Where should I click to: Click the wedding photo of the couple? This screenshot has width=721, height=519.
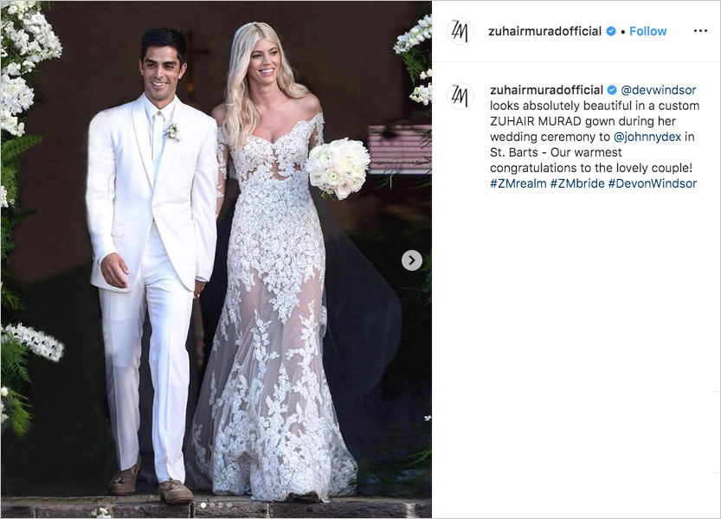tap(216, 259)
